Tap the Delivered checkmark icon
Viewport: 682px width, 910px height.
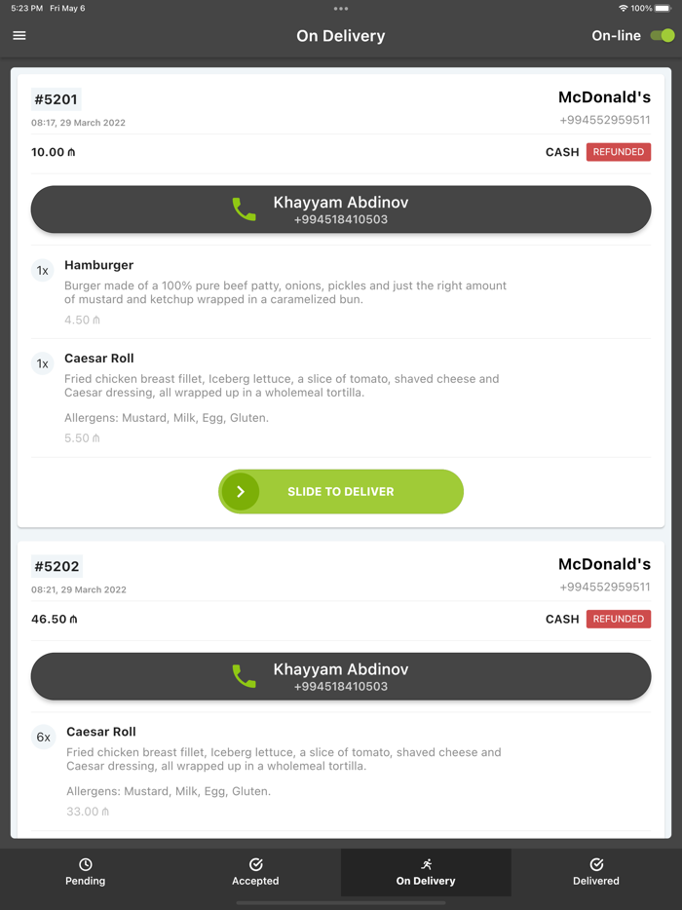tap(596, 864)
